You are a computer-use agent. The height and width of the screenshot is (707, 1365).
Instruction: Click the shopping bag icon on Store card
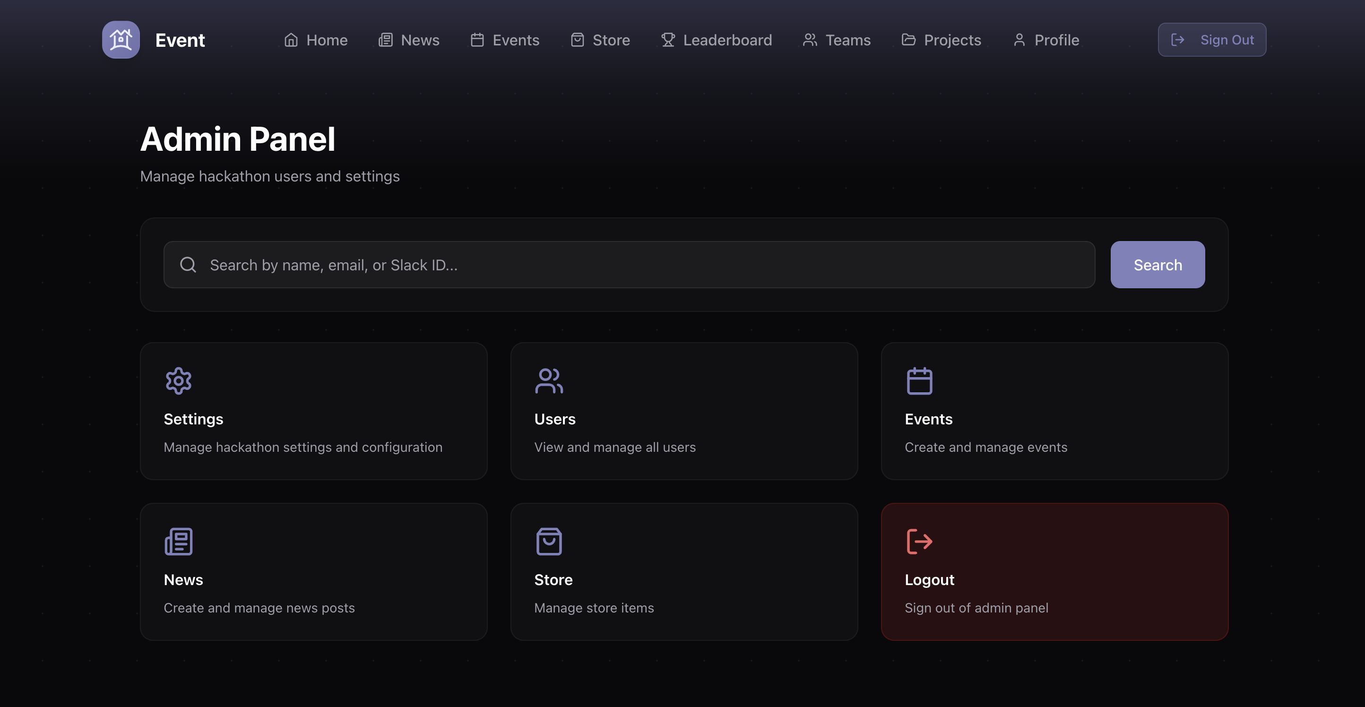click(548, 541)
